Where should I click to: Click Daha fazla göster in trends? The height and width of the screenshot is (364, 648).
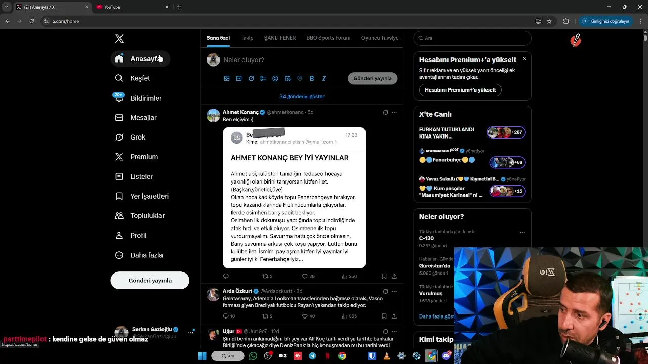pyautogui.click(x=436, y=316)
